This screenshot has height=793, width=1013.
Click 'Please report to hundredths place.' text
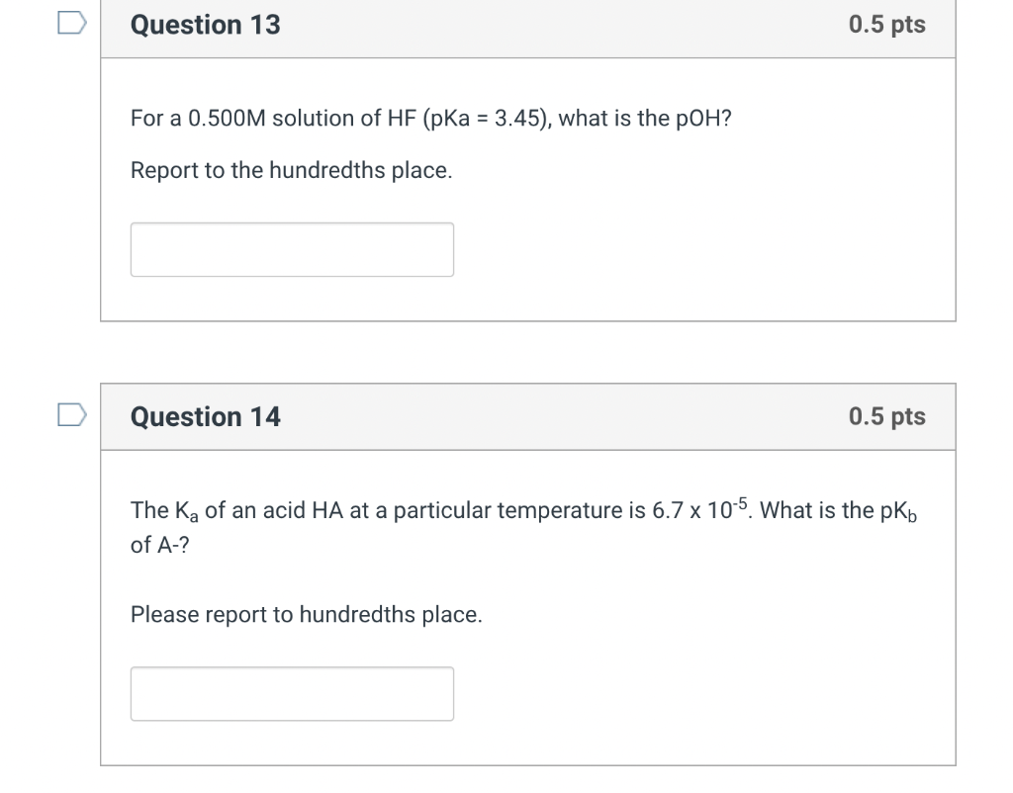[307, 614]
